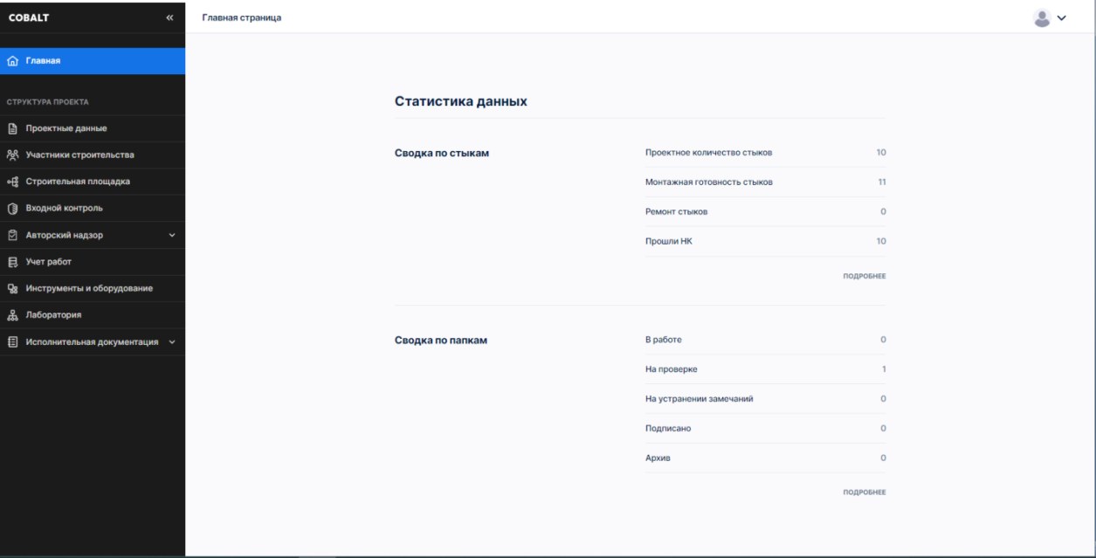Click the tools icon for Инструменты и оборудование

(x=12, y=288)
